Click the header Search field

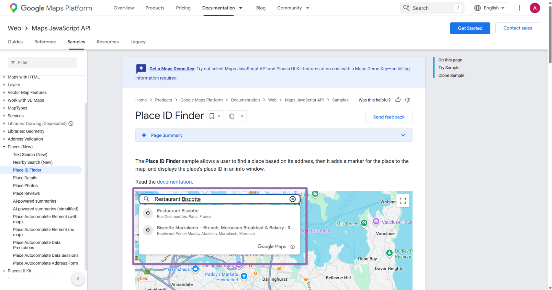pos(432,8)
